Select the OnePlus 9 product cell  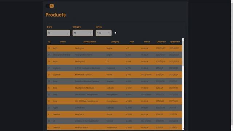(79, 114)
